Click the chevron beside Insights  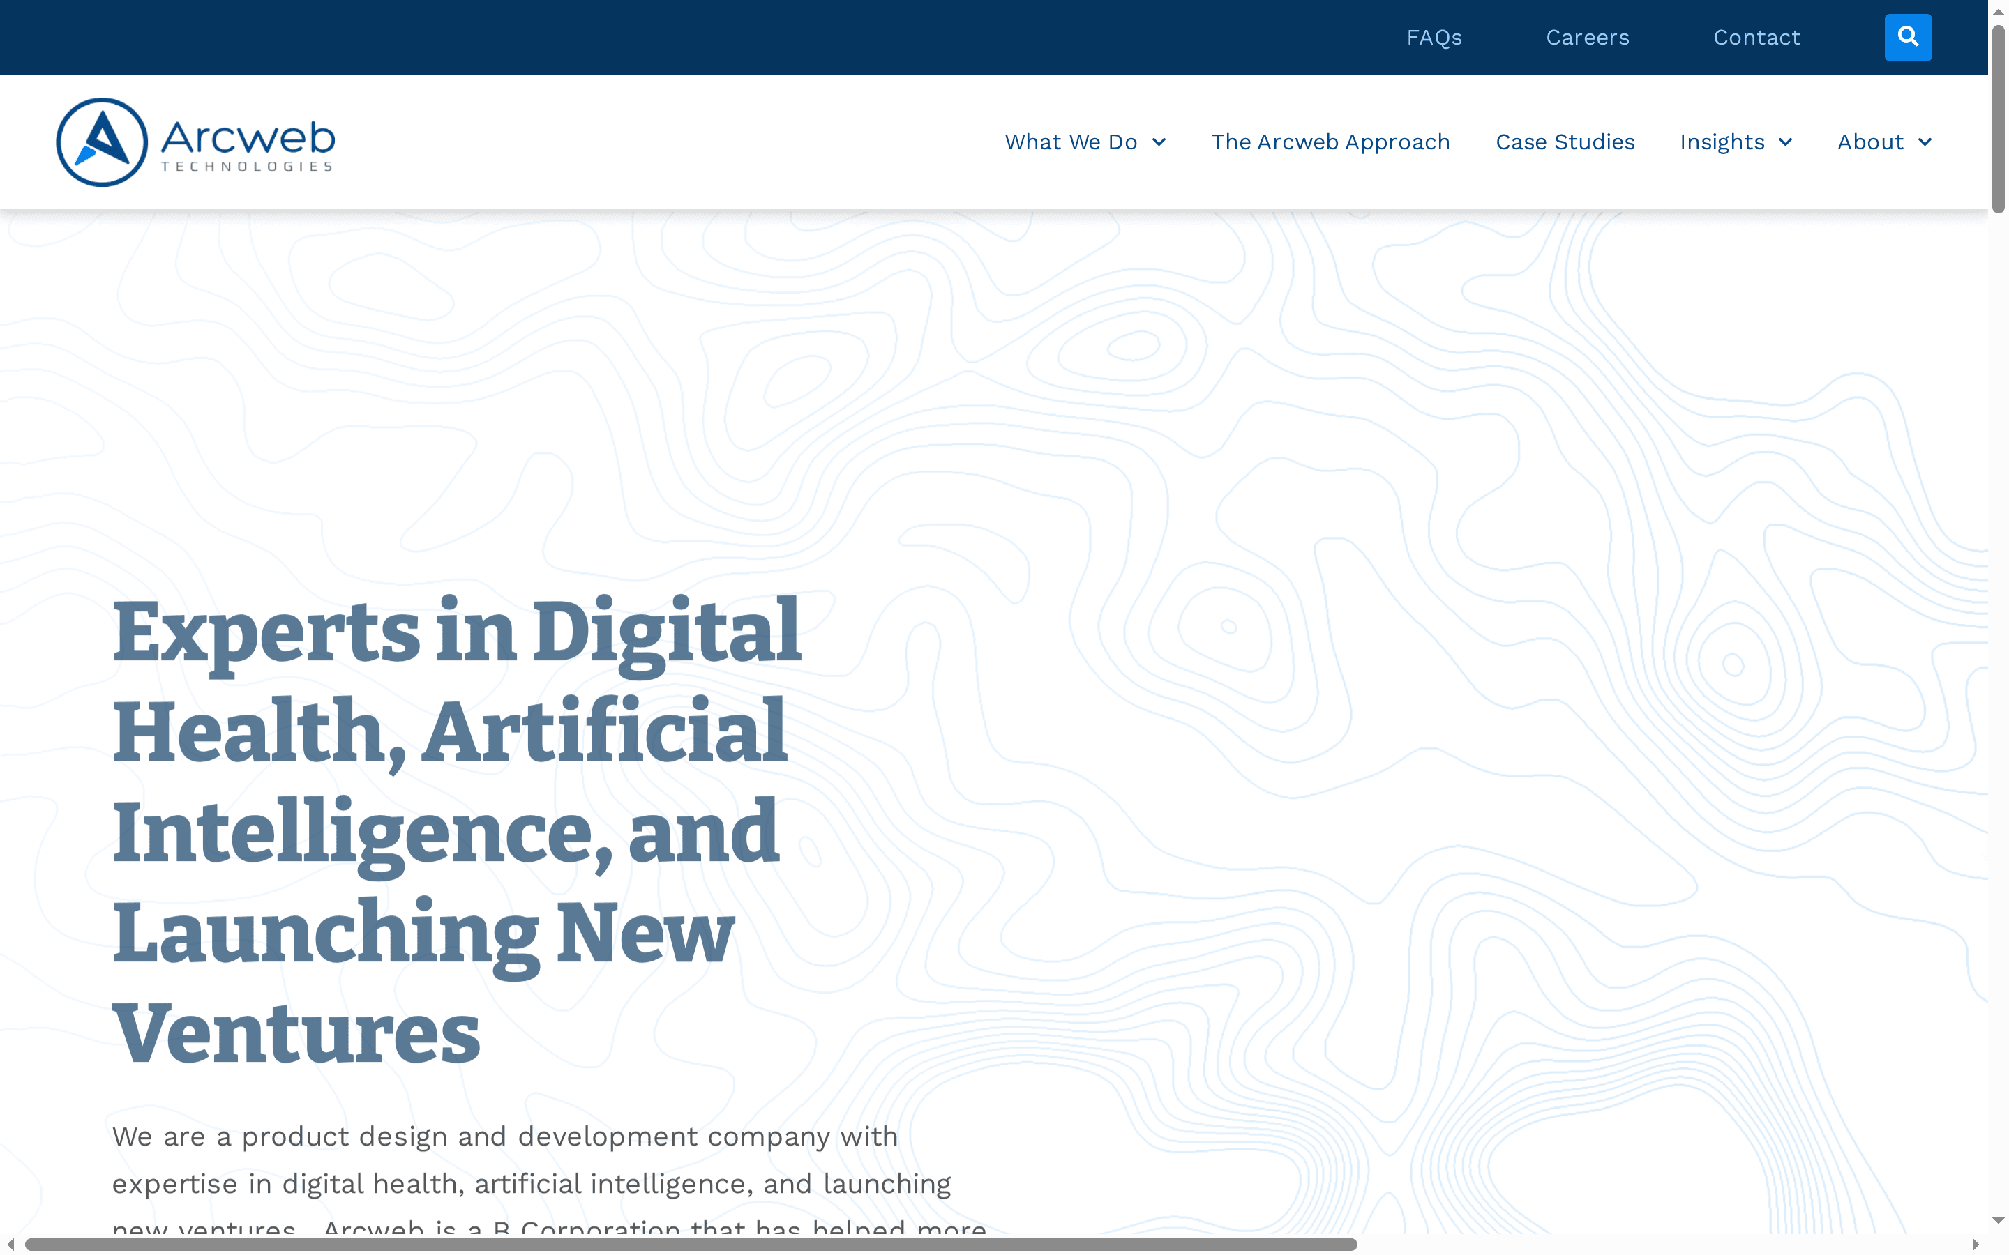[1786, 142]
